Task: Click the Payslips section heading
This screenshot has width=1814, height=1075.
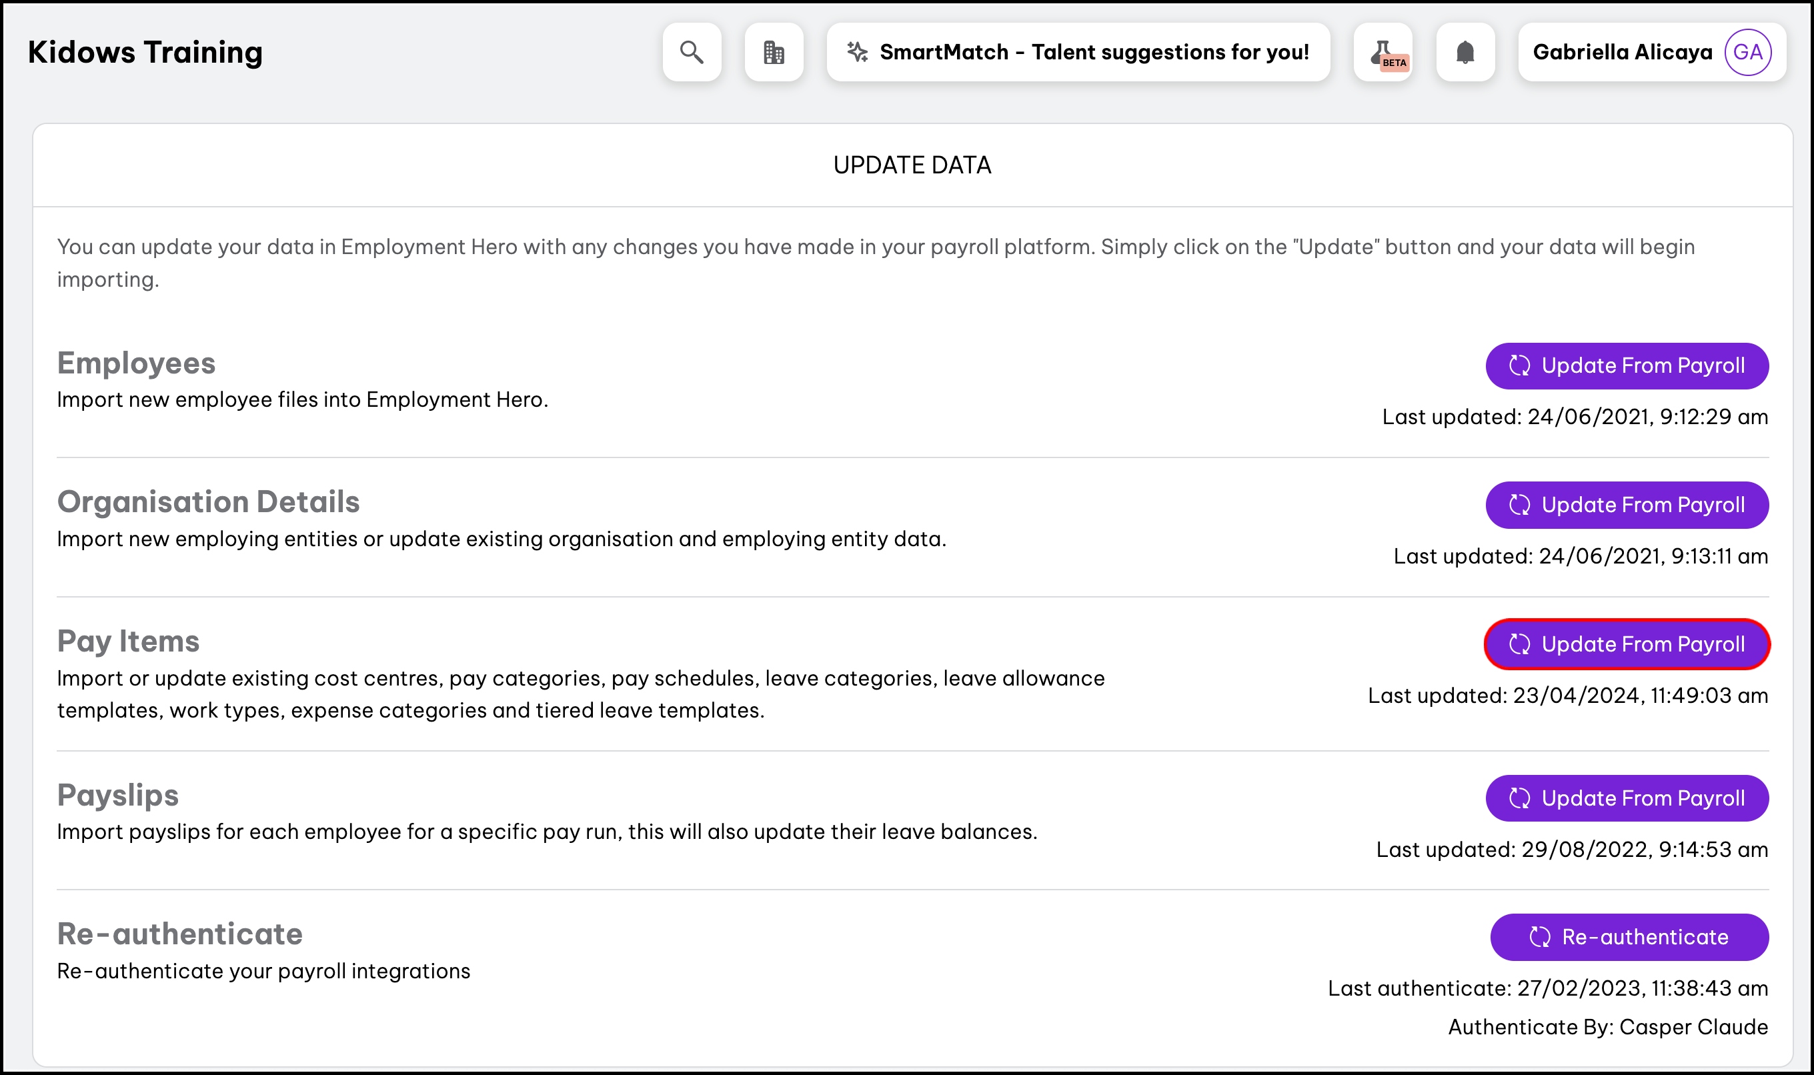Action: 117,795
